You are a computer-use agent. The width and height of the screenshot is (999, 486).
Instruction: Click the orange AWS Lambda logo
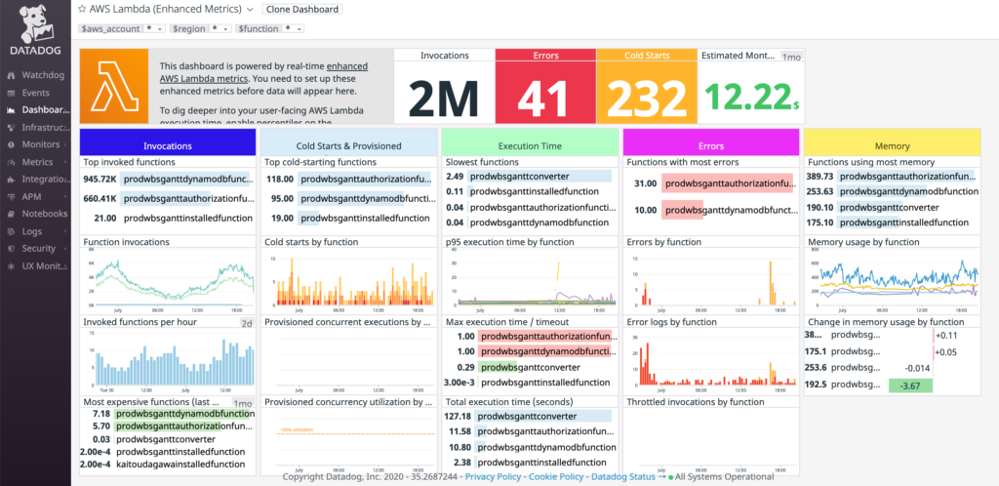[114, 86]
